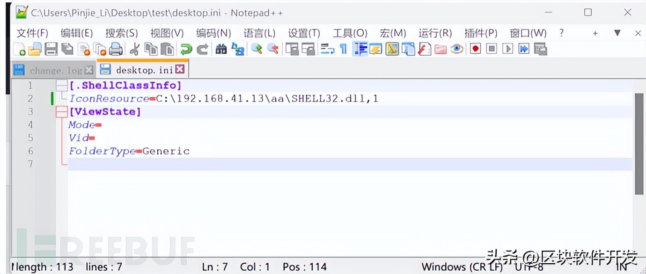Toggle synchronized horizontal scrolling
This screenshot has height=274, width=646.
pos(308,49)
